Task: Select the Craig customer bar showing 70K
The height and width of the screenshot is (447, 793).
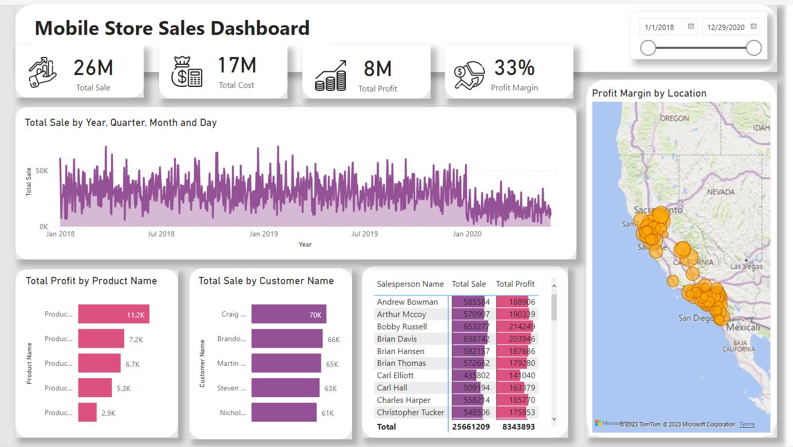Action: point(289,314)
